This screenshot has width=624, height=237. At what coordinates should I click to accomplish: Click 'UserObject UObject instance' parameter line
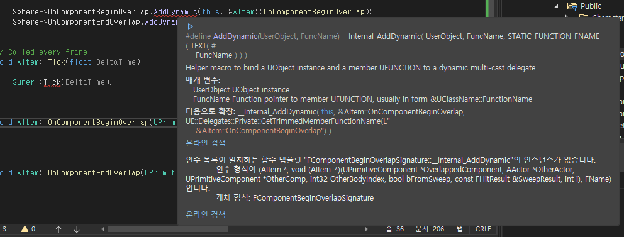tap(241, 90)
